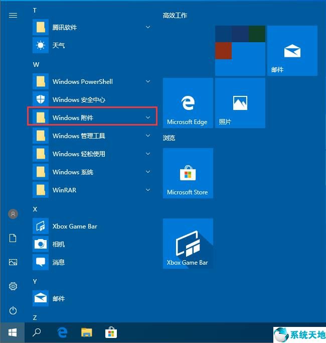Open the Xbox Game Bar tile
This screenshot has height=343, width=326.
click(188, 244)
